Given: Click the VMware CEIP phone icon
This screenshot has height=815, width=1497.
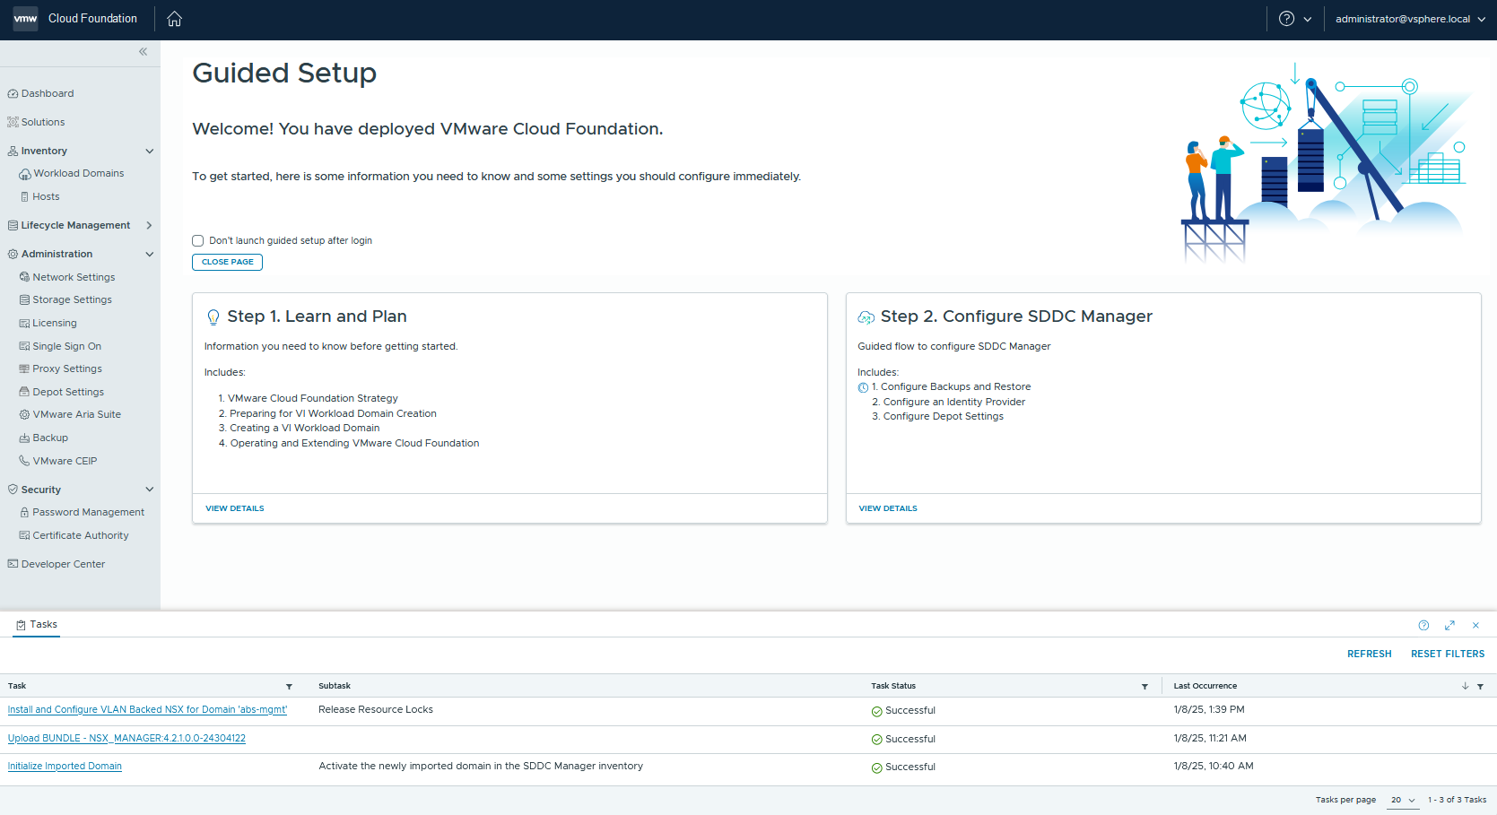Looking at the screenshot, I should pos(25,462).
